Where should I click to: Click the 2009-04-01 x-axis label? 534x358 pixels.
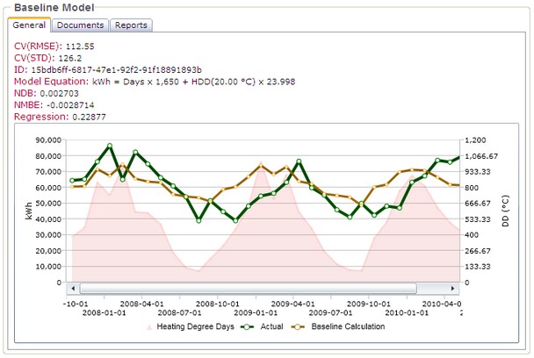point(292,304)
